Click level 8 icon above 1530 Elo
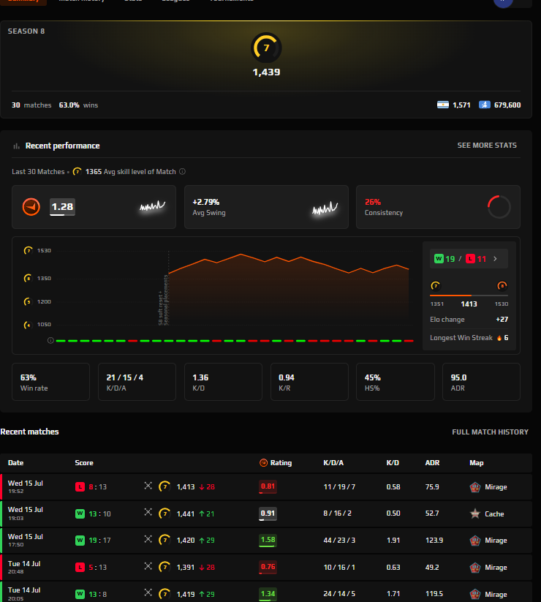This screenshot has width=541, height=602. tap(502, 286)
